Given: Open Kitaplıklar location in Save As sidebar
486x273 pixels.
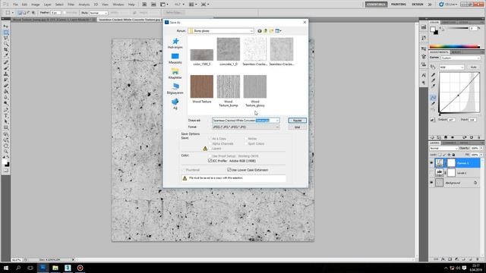Looking at the screenshot, I should point(175,74).
